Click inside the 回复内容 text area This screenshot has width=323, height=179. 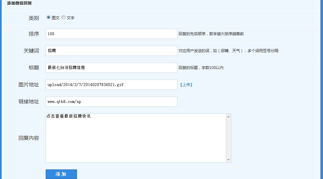click(136, 138)
